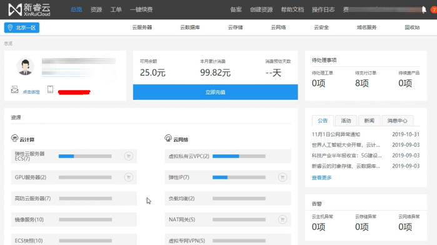The image size is (437, 245).
Task: Open the 资源 top menu
Action: (x=96, y=9)
